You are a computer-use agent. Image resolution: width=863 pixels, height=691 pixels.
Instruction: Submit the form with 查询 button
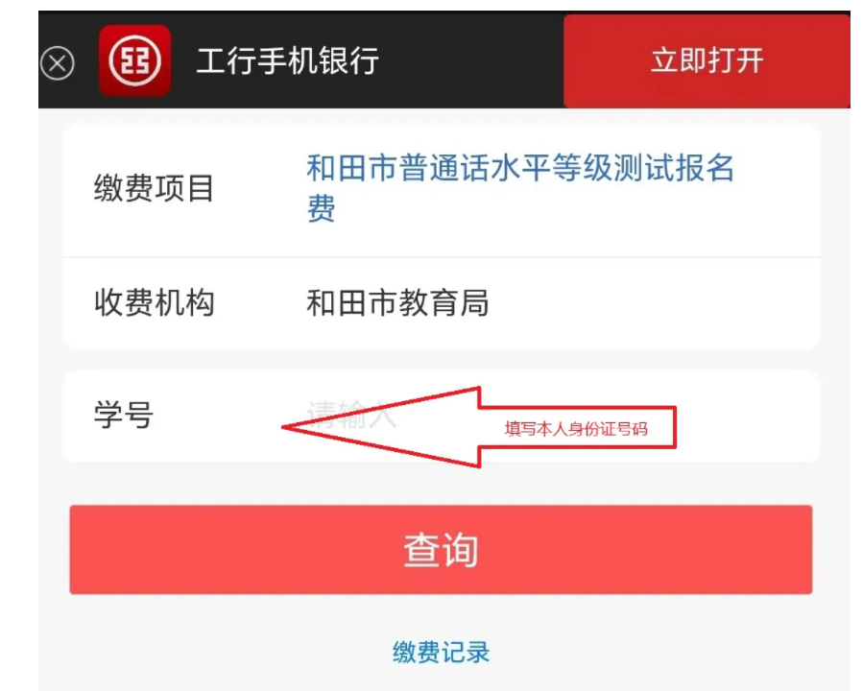point(441,550)
